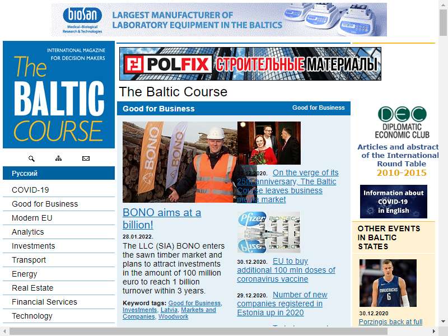The height and width of the screenshot is (336, 448).
Task: Open the Modern EU section
Action: pyautogui.click(x=59, y=218)
